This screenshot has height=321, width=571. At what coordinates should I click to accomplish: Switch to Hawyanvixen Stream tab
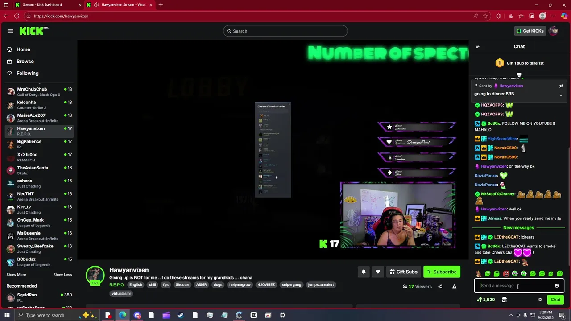tap(120, 5)
